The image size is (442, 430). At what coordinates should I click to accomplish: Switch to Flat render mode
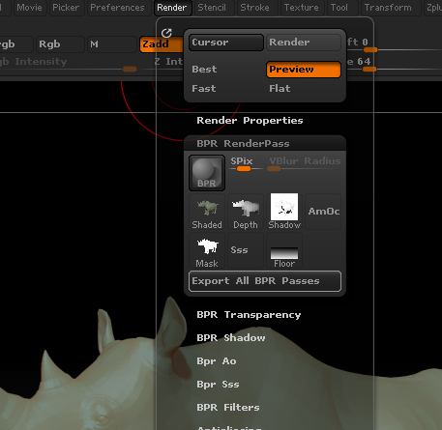point(304,89)
